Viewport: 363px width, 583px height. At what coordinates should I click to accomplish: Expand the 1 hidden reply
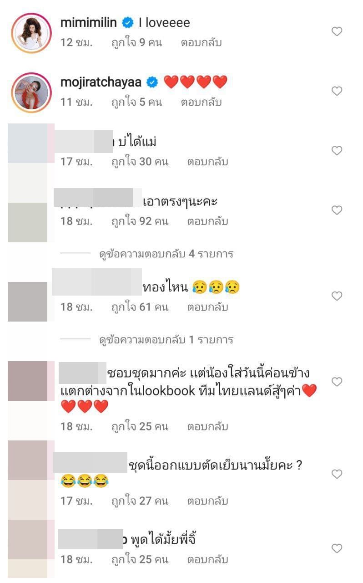[166, 339]
